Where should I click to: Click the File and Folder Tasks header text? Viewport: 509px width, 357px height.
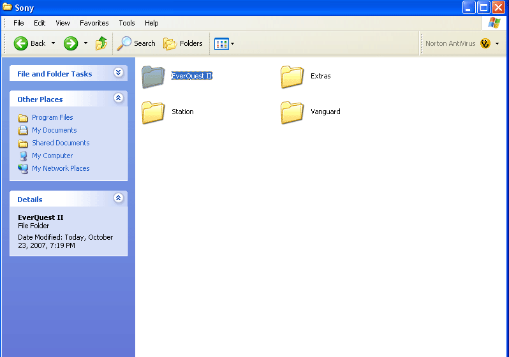55,74
